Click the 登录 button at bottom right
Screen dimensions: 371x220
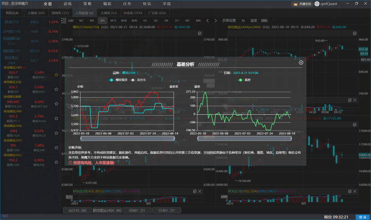(x=363, y=217)
